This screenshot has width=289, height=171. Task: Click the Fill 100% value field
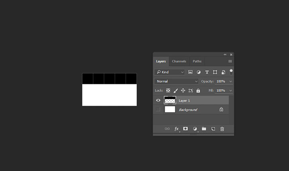221,90
